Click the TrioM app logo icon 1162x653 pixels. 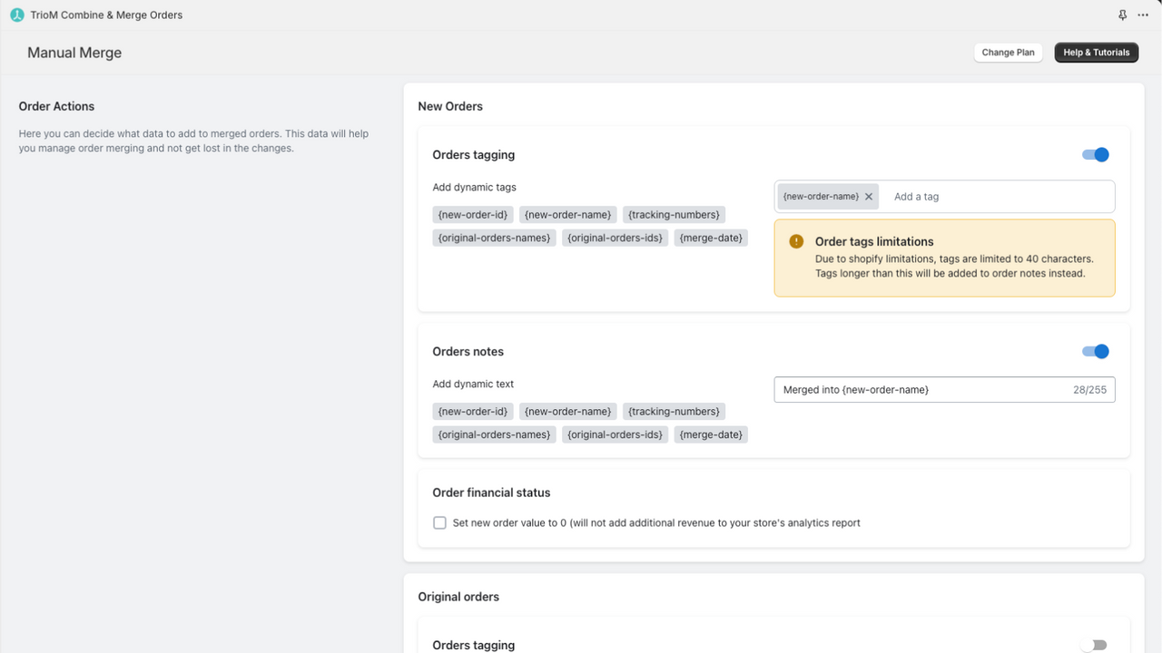point(16,15)
